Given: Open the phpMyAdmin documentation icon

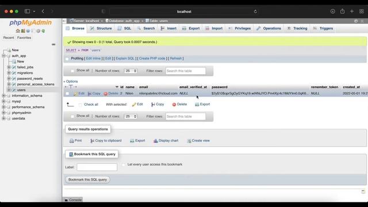Looking at the screenshot, I should [x=28, y=30].
